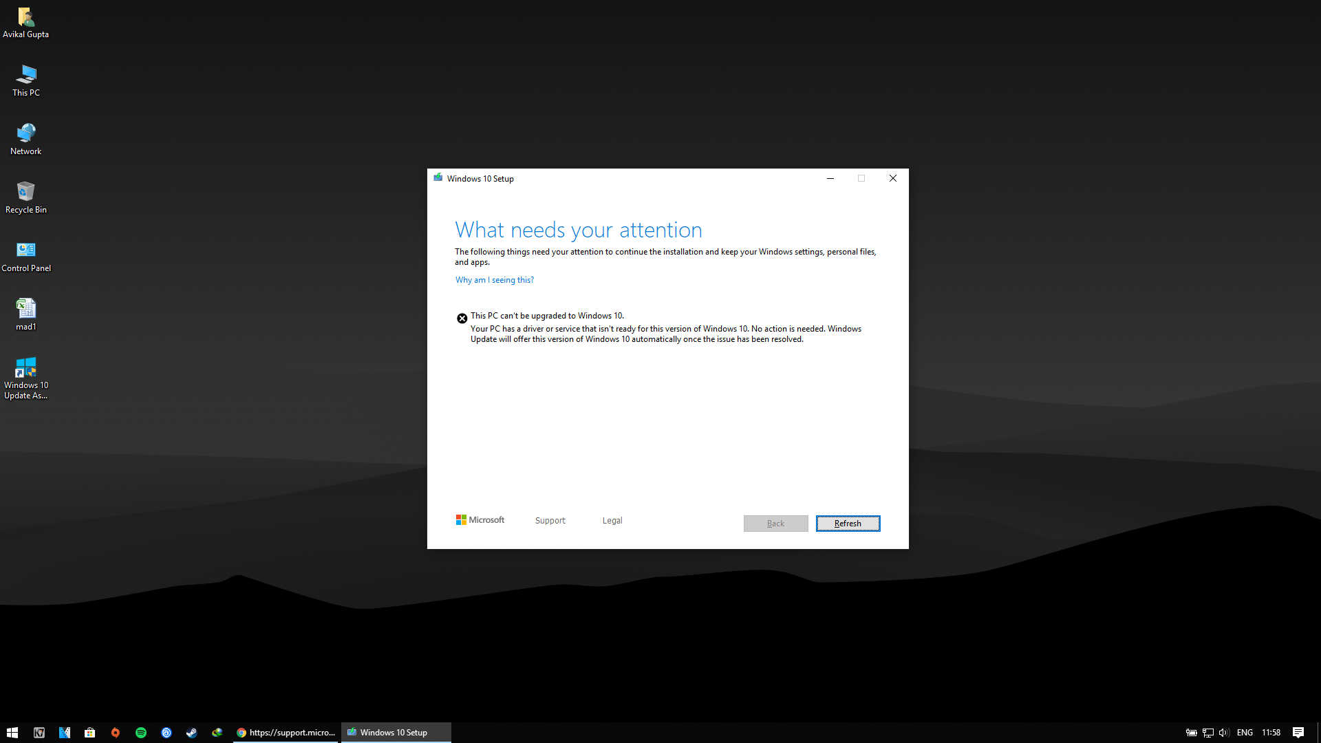Open the Legal link in Setup
This screenshot has height=743, width=1321.
[612, 521]
